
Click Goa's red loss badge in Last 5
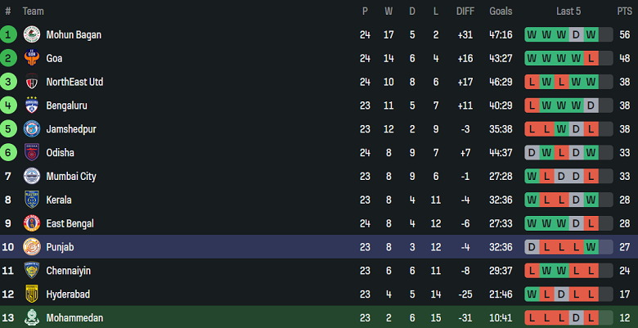tap(591, 59)
